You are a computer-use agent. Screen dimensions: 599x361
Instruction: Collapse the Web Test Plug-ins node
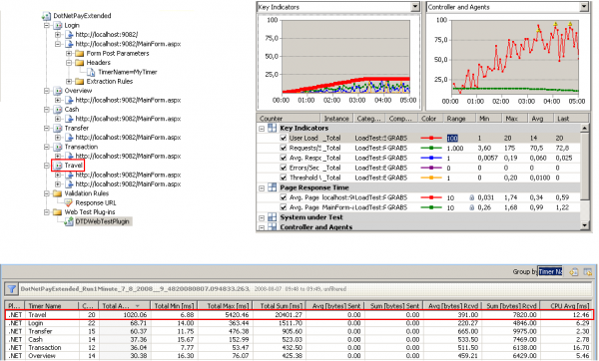(x=47, y=212)
